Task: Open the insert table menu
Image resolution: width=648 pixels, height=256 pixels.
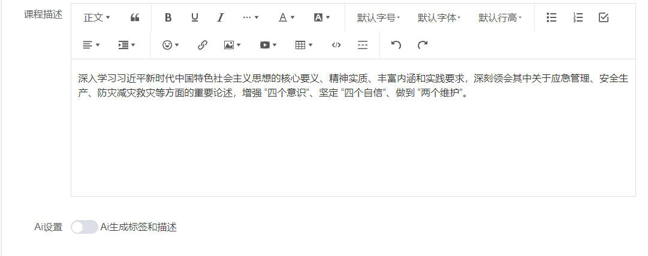Action: pos(304,45)
